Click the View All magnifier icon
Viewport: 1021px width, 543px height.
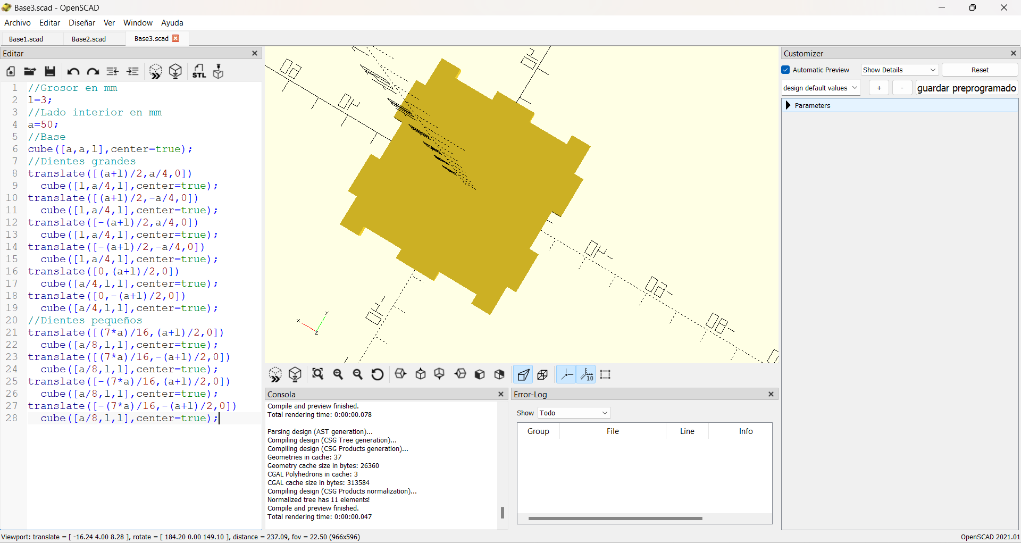coord(318,374)
